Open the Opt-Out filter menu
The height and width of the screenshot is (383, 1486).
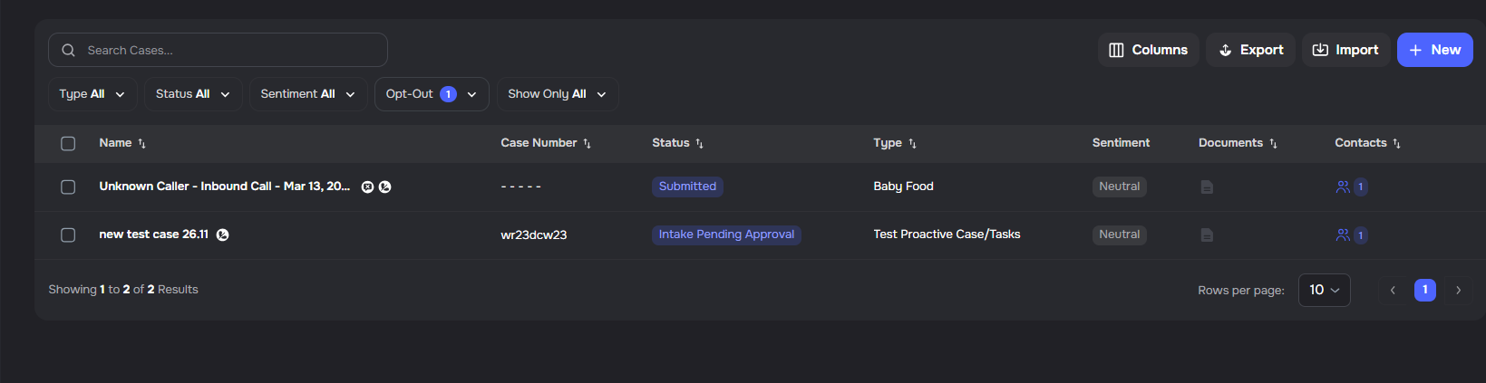[x=431, y=94]
